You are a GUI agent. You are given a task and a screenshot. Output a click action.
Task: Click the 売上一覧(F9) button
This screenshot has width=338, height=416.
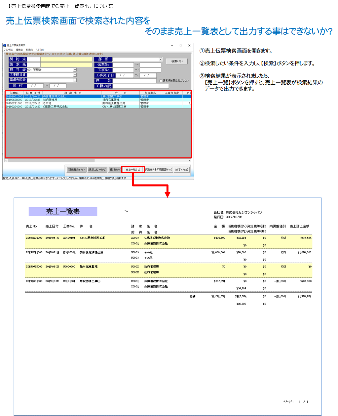[133, 170]
